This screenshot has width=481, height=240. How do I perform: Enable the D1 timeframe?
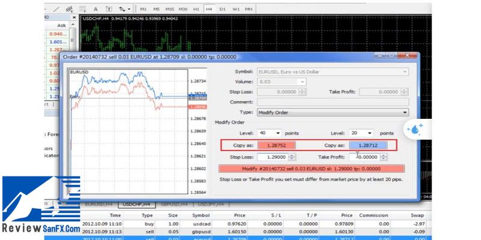(222, 10)
